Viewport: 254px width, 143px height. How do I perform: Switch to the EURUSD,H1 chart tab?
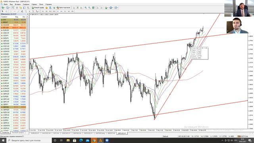pyautogui.click(x=35, y=133)
